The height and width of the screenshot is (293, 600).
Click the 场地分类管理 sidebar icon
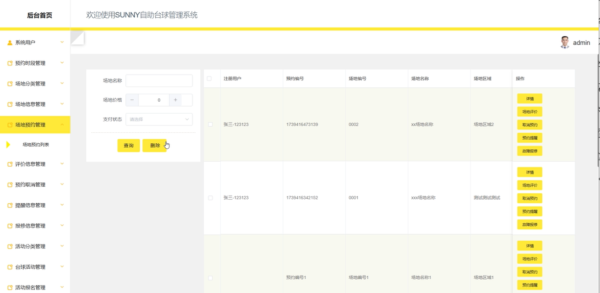tap(10, 84)
